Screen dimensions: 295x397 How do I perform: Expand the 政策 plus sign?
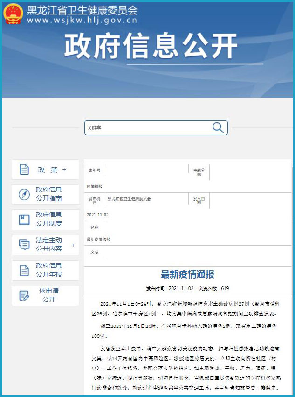[x=64, y=170]
